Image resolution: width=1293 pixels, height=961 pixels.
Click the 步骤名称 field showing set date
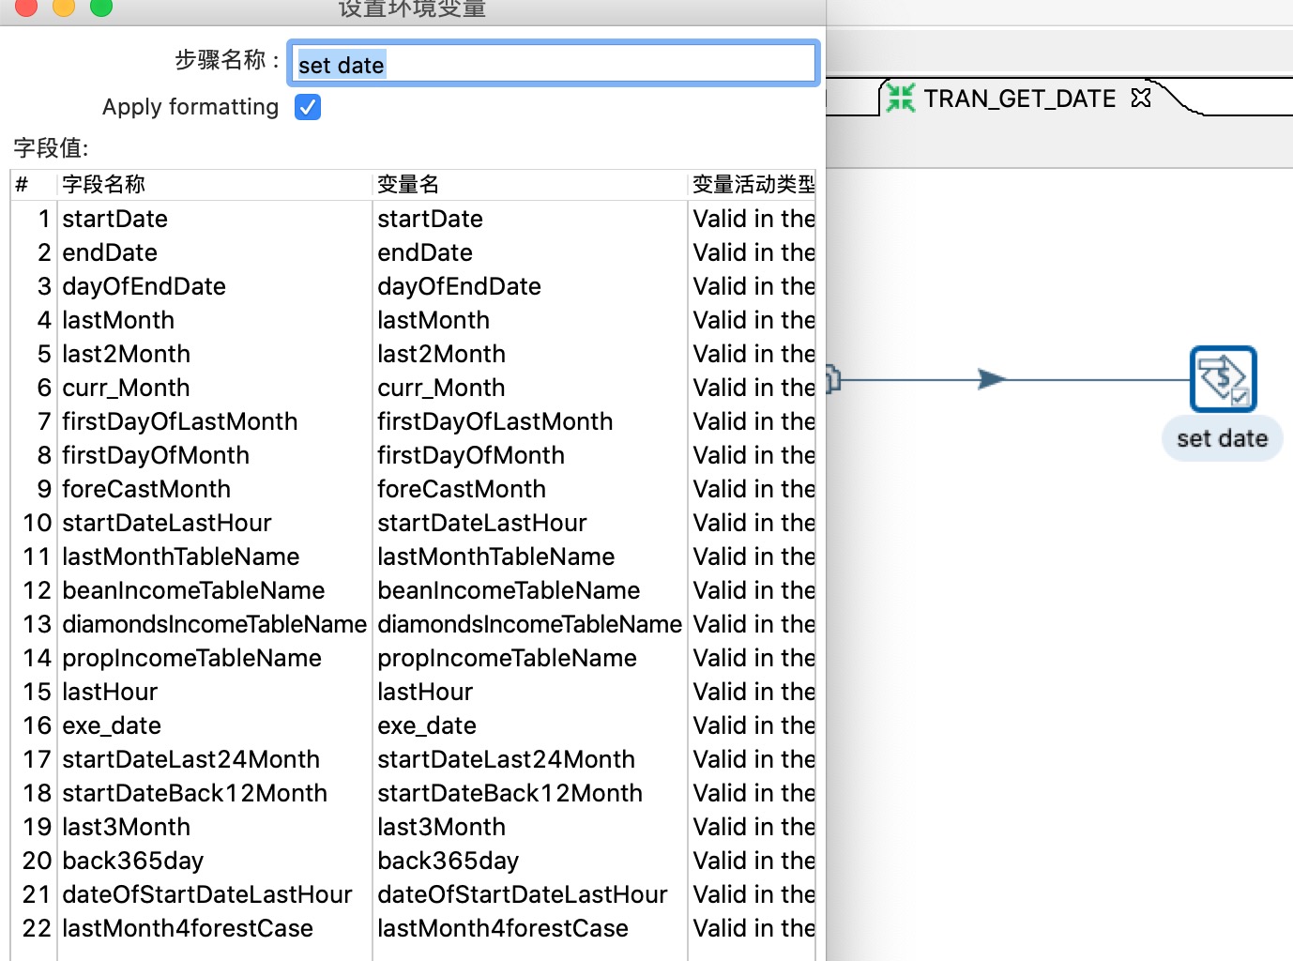(553, 63)
